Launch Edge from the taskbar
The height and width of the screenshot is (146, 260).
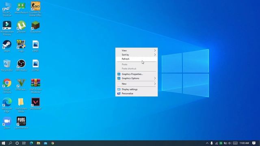click(x=31, y=143)
